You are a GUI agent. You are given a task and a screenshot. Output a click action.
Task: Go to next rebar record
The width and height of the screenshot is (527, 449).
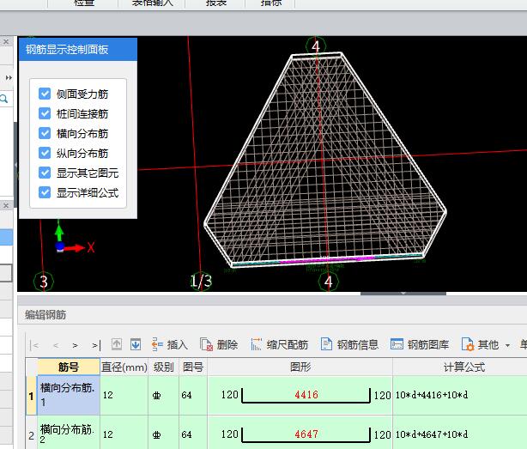[x=76, y=345]
